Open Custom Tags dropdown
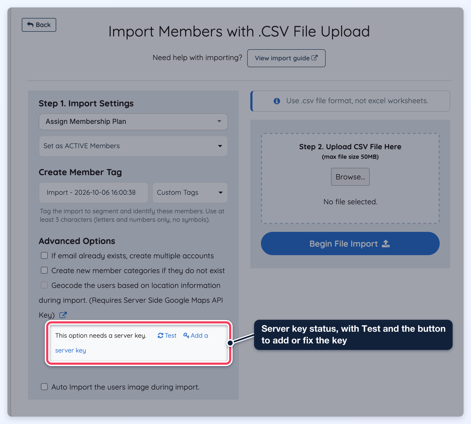The width and height of the screenshot is (471, 424). pyautogui.click(x=190, y=193)
